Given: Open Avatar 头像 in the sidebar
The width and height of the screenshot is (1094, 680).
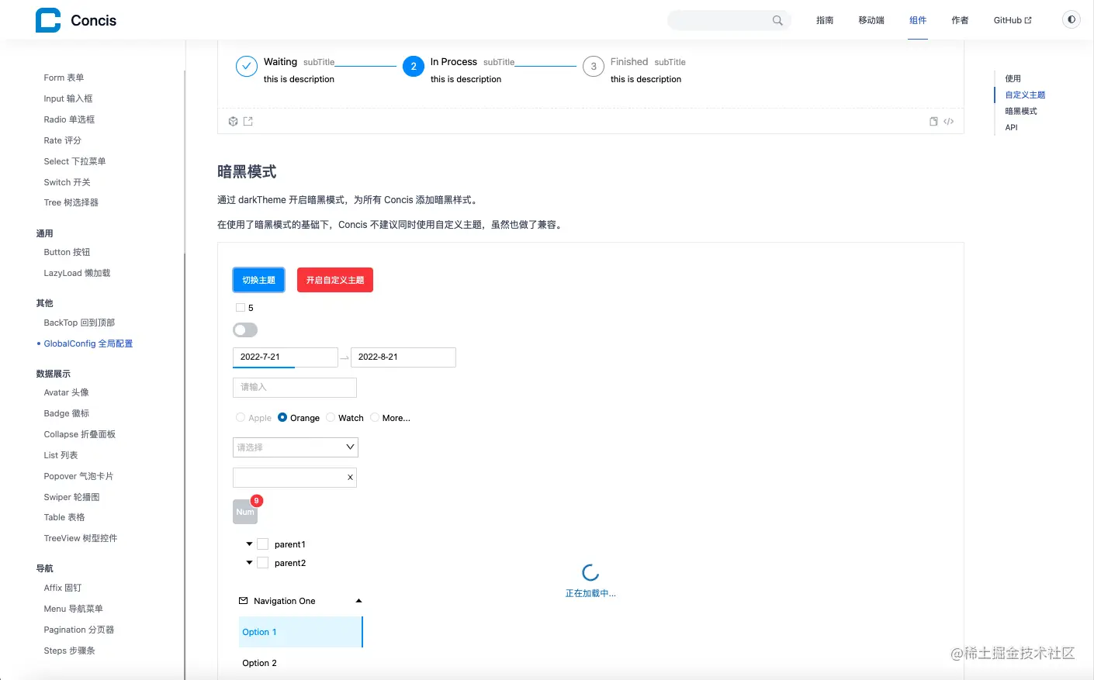Looking at the screenshot, I should (x=66, y=392).
